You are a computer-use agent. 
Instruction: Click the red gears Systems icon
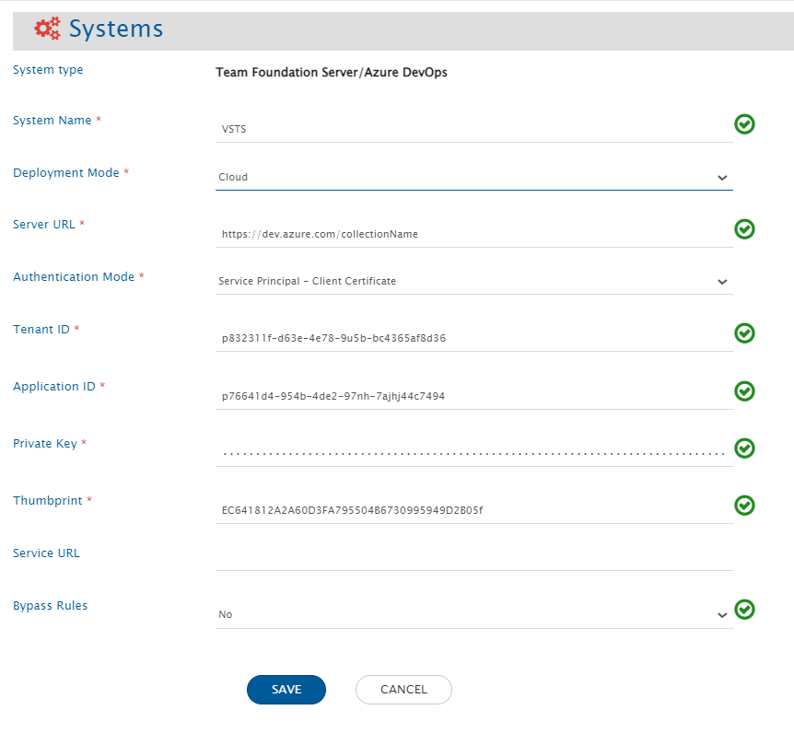(x=47, y=29)
